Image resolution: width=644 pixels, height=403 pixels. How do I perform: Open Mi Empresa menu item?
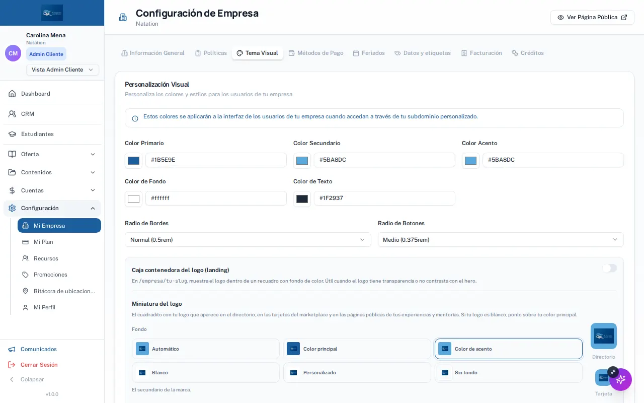point(59,226)
